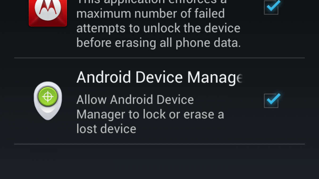Select the Android Device Manager list row
Screen dimensions: 319x179
(159, 101)
